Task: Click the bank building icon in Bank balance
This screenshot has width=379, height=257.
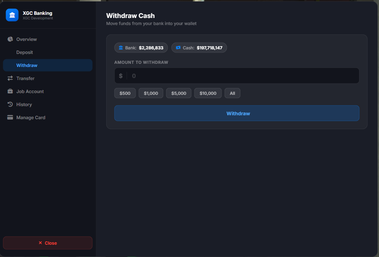Action: 121,48
